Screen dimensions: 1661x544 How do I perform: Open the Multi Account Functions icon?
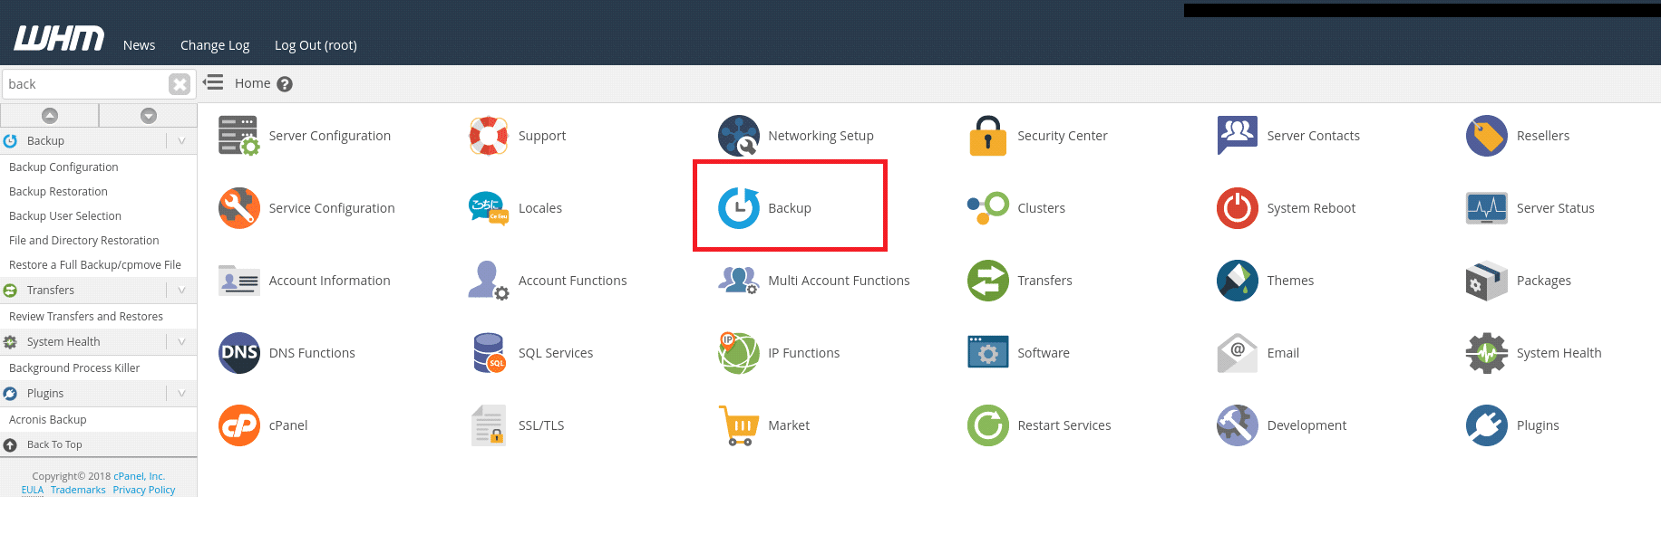(739, 281)
